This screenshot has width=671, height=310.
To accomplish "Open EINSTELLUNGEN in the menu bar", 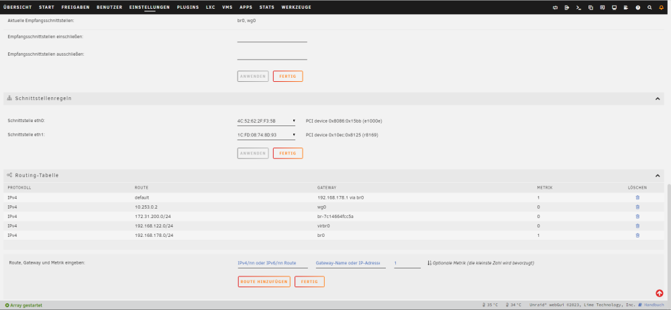I will pyautogui.click(x=150, y=7).
